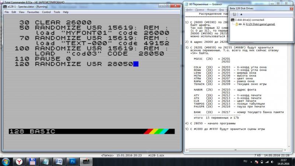
Task: Click the lock icon beside drive A
Action: coord(236,24)
